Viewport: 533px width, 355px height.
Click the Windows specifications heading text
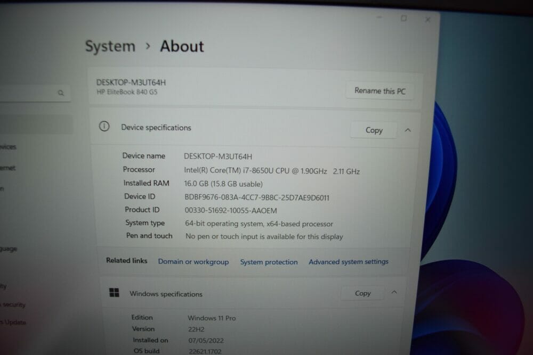[166, 294]
